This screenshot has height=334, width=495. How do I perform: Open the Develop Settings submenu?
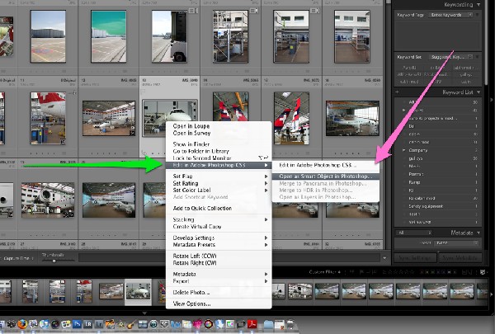click(219, 238)
